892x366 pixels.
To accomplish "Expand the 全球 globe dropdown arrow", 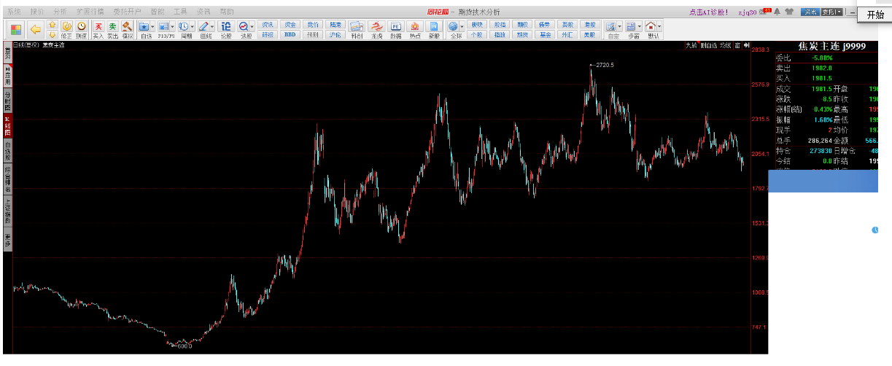I will (462, 26).
